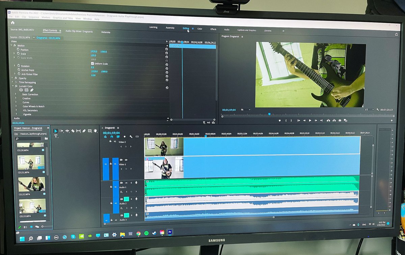This screenshot has height=255, width=405.
Task: Click the Windows Start button
Action: coord(22,239)
